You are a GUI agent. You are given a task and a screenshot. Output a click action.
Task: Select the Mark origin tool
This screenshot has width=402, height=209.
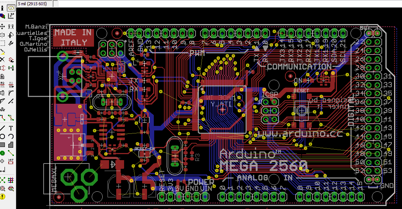pos(11,16)
